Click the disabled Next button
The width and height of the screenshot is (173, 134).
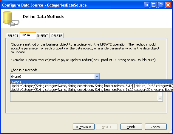point(107,127)
